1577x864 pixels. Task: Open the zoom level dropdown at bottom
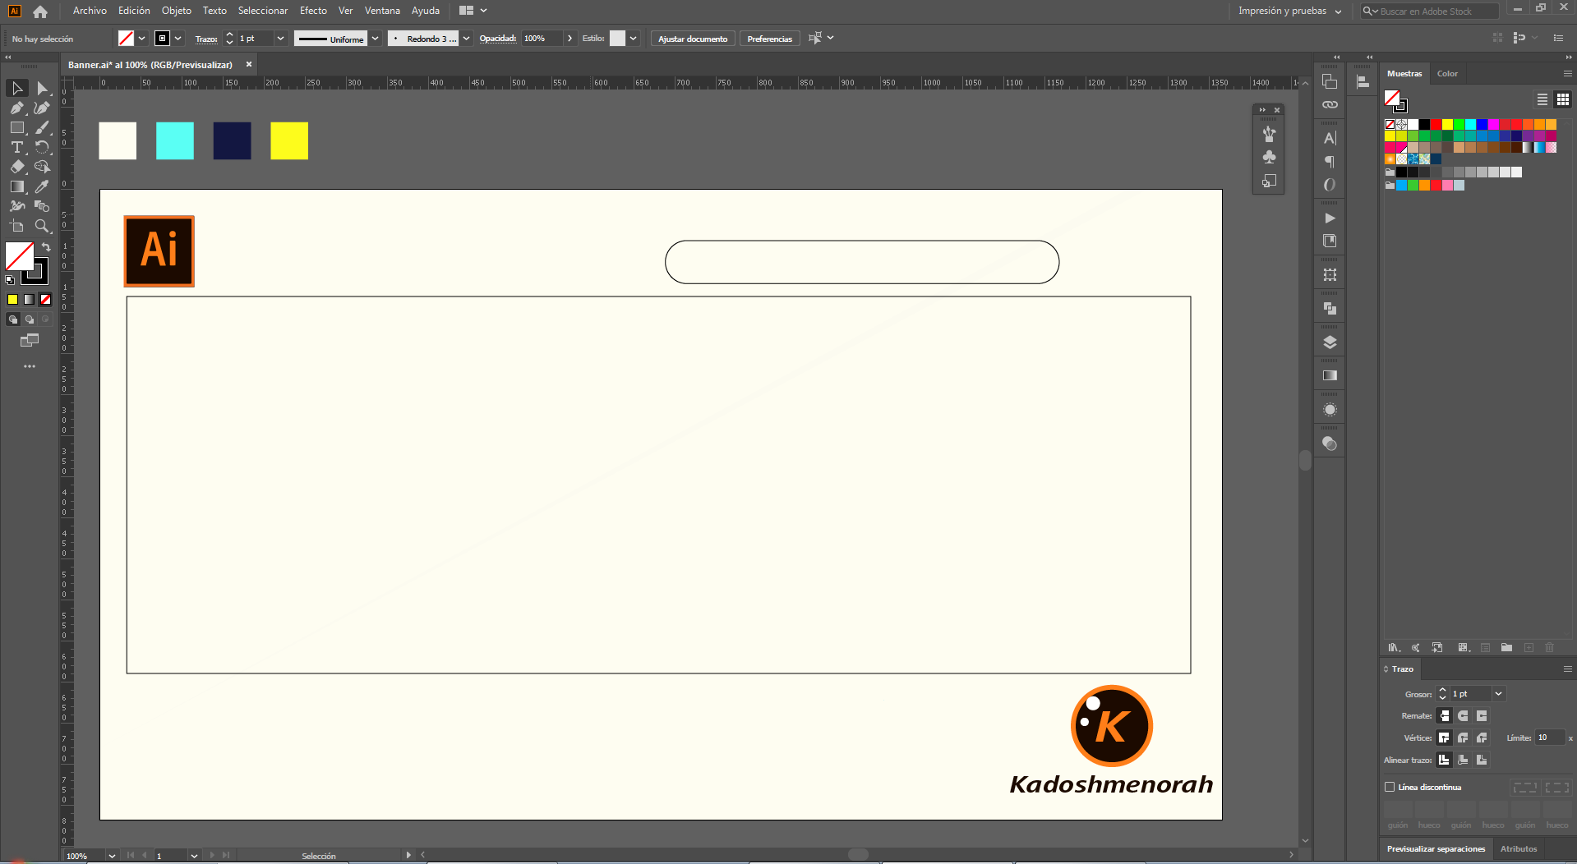click(x=112, y=856)
